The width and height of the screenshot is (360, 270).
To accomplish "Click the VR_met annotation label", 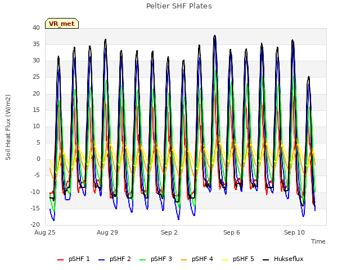I will pyautogui.click(x=62, y=24).
